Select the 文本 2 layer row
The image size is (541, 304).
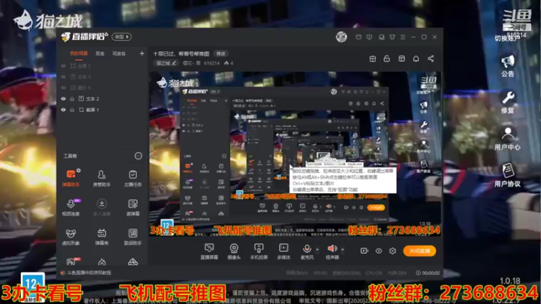click(x=103, y=99)
